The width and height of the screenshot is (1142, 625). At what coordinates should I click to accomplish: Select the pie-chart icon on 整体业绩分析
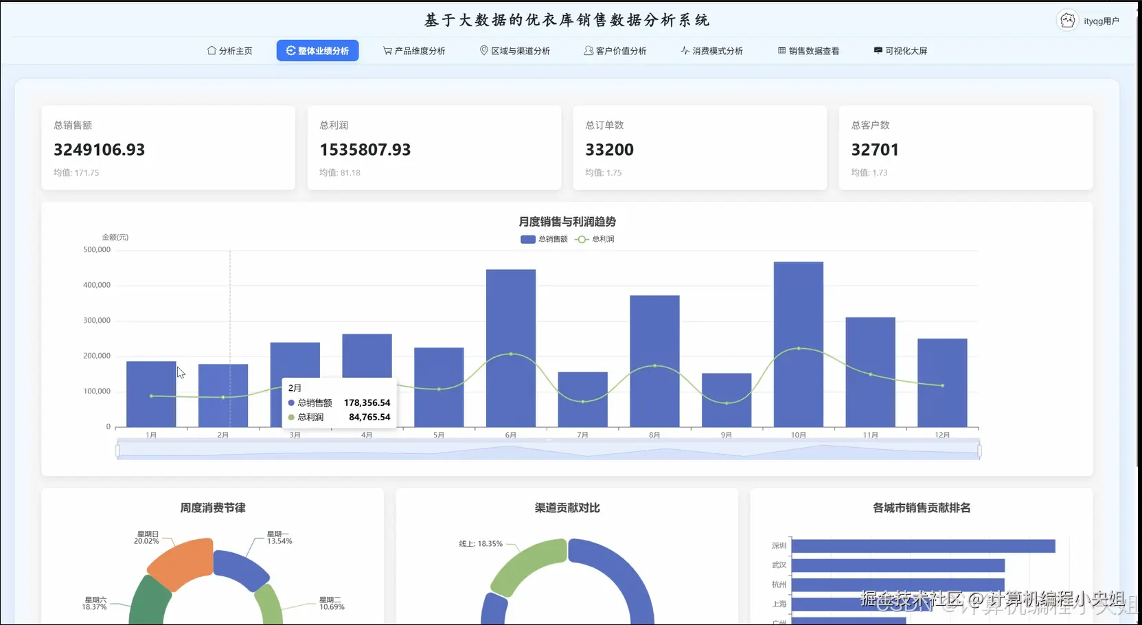tap(291, 50)
